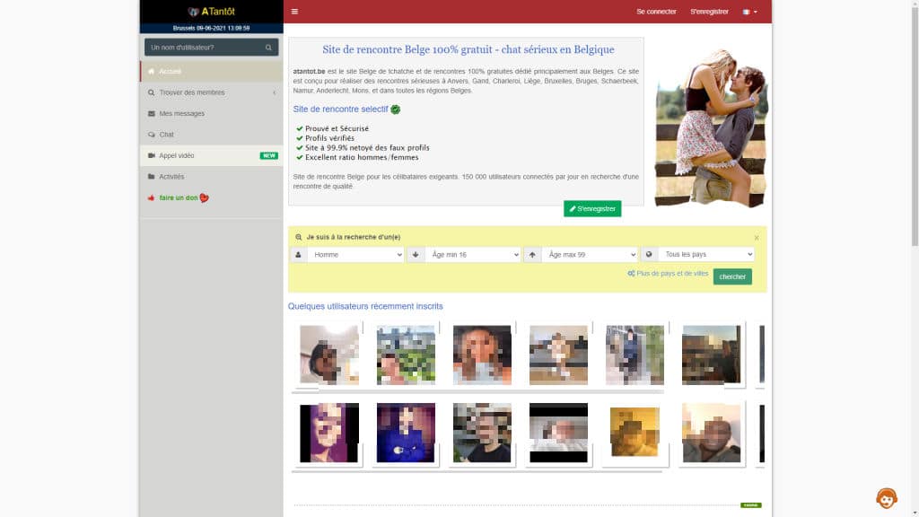919x517 pixels.
Task: Click the heart icon after faire un don
Action: point(204,198)
